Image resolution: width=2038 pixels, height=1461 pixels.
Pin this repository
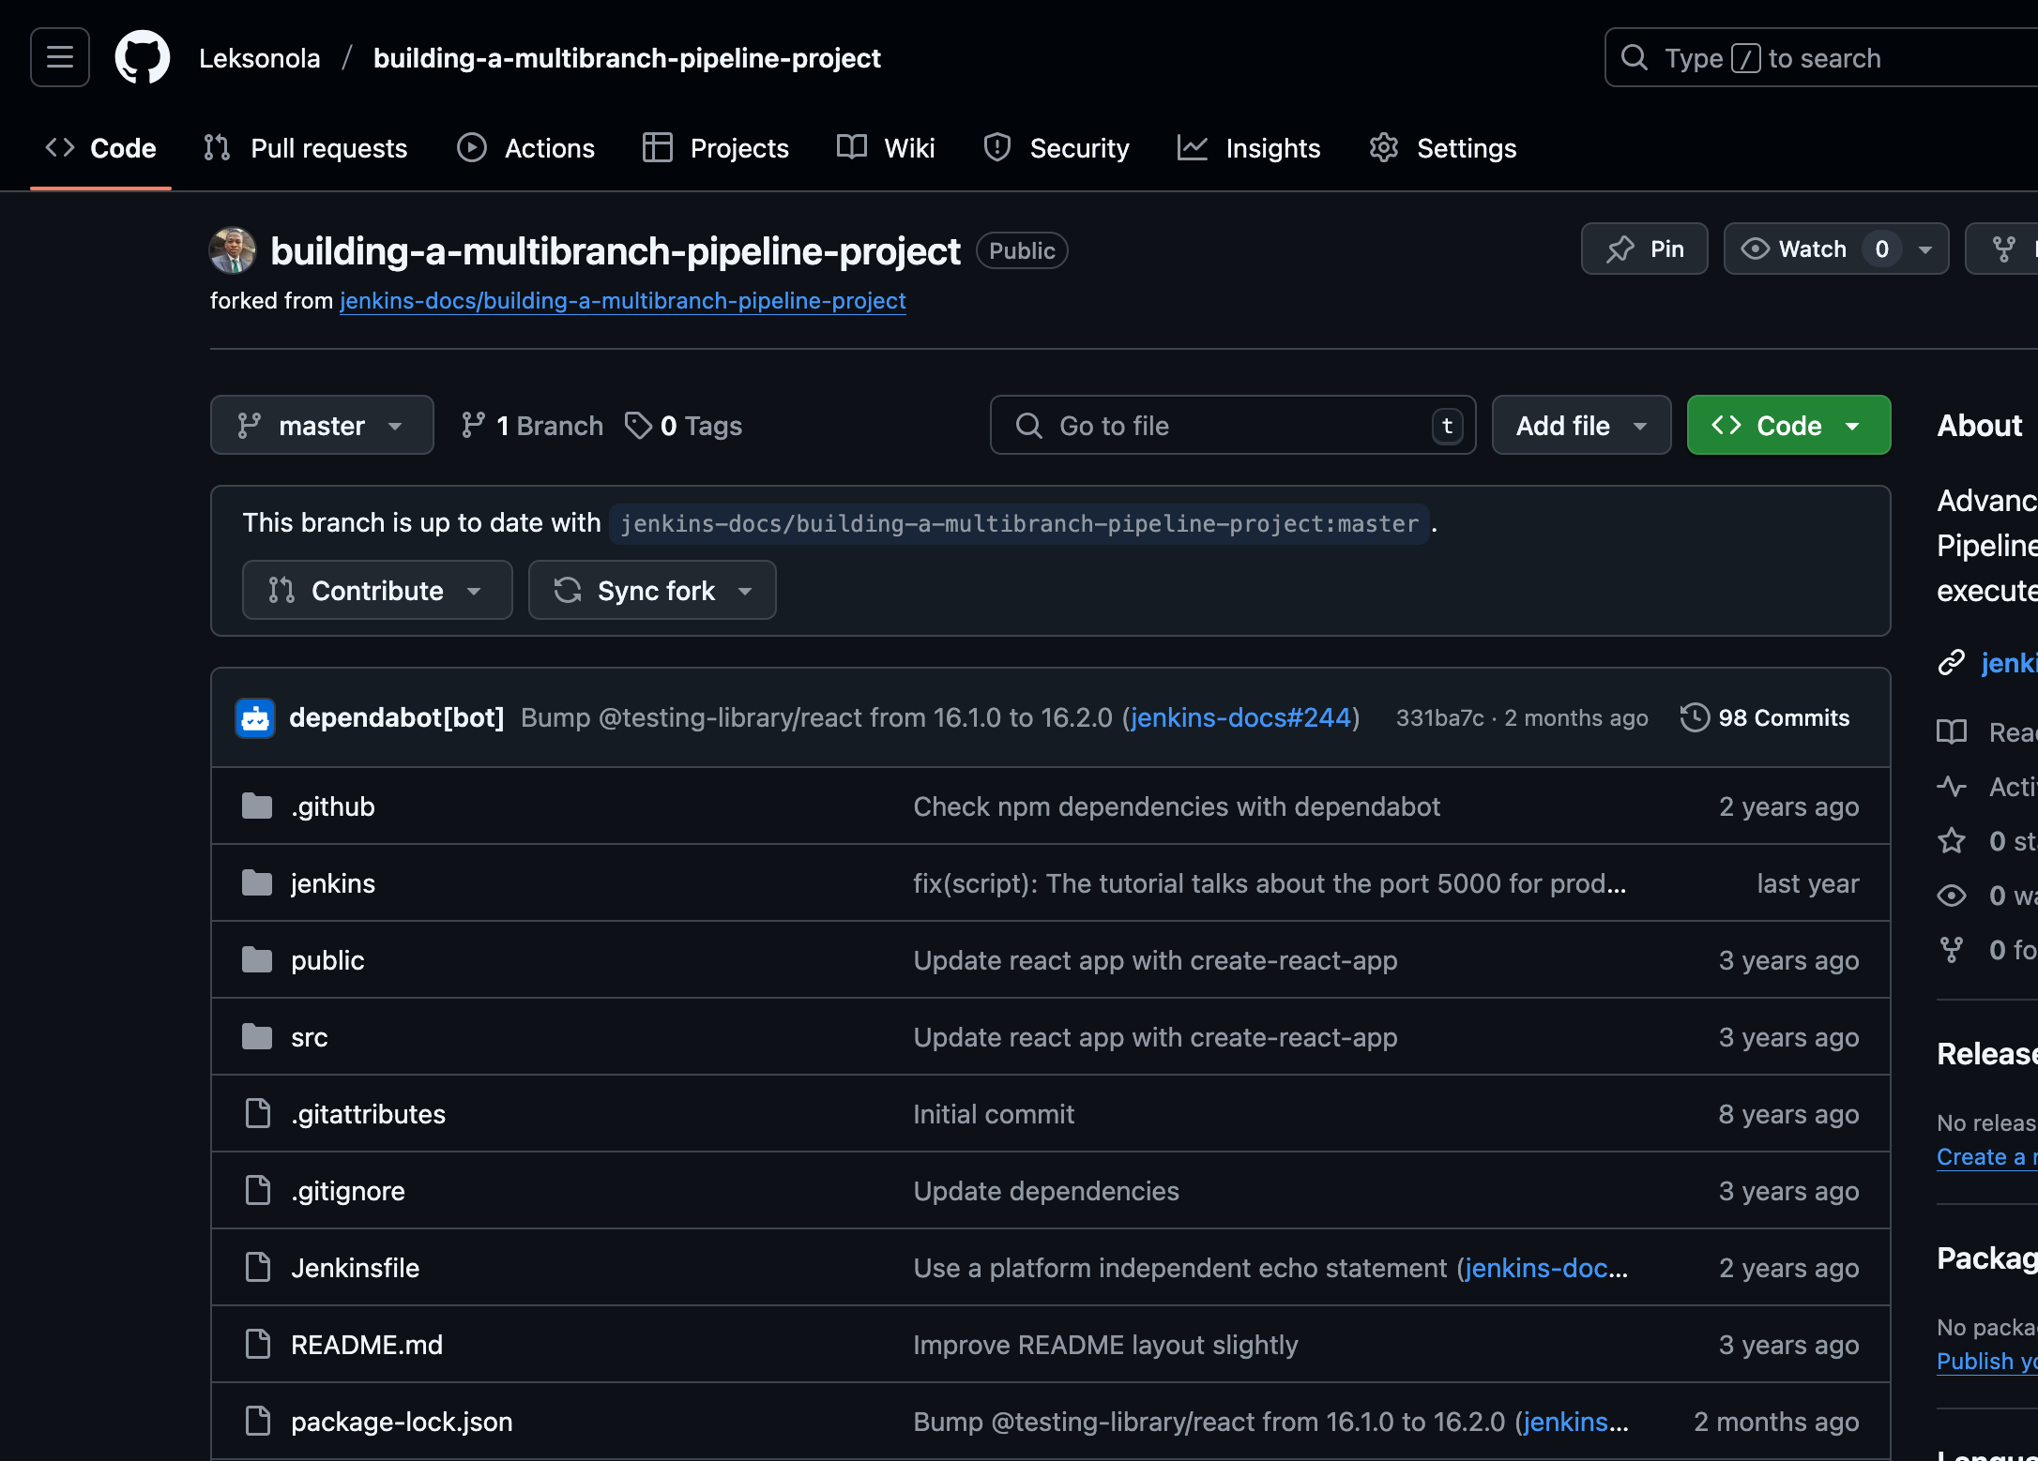point(1644,249)
